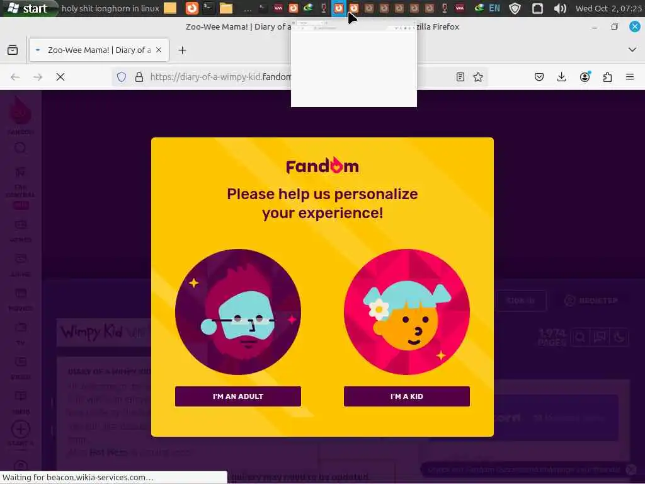Save page to Pocket
The height and width of the screenshot is (484, 645).
pos(539,77)
